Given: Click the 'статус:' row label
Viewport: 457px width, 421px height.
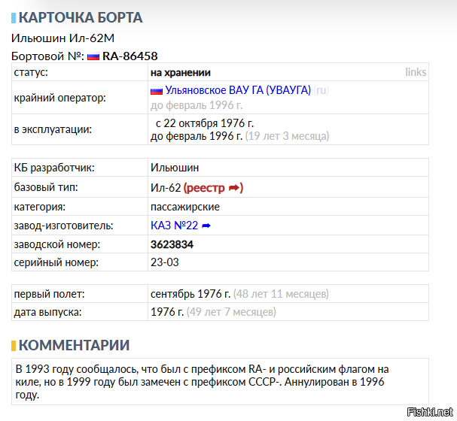Looking at the screenshot, I should [x=31, y=72].
